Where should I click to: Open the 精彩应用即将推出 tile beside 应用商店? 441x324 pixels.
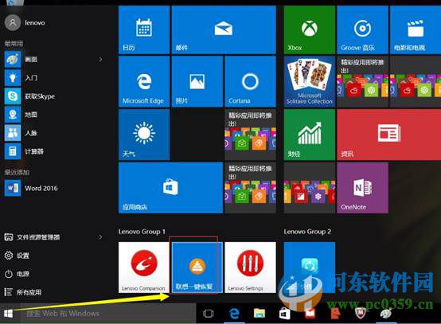(250, 188)
